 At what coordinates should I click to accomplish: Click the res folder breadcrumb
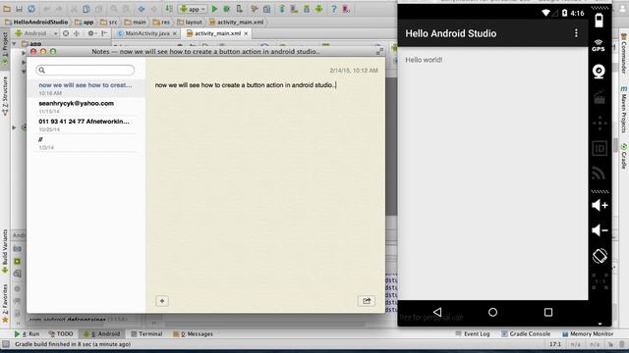[x=161, y=22]
